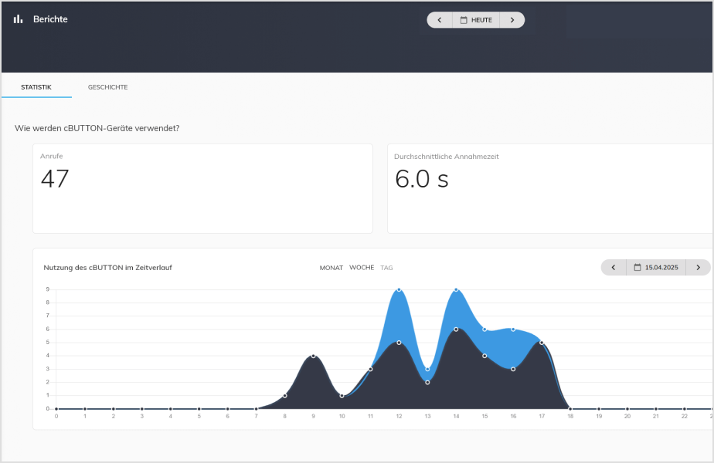Click the blue peak data point at hour 14
The width and height of the screenshot is (714, 463).
[x=456, y=289]
